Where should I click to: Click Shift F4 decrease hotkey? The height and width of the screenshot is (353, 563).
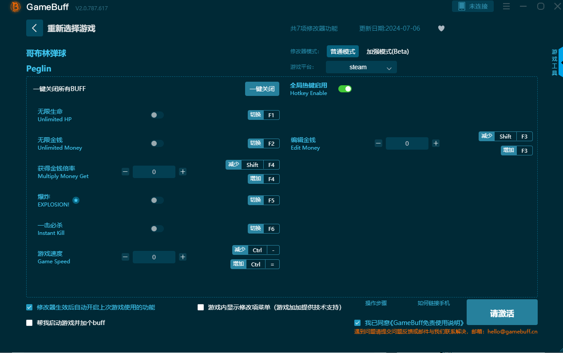[253, 165]
